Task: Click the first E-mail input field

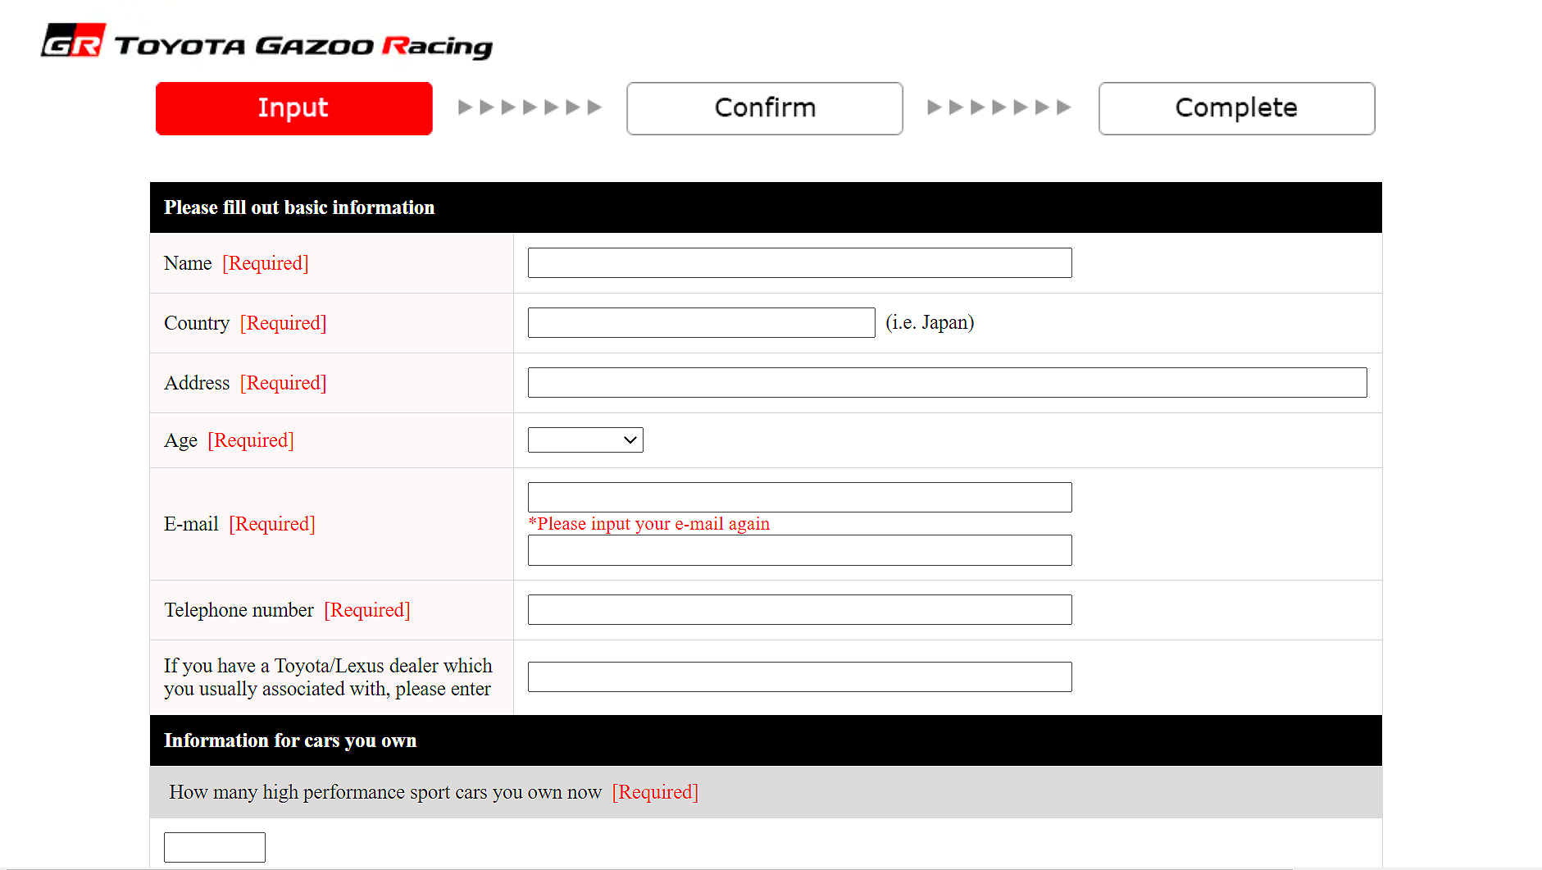Action: click(799, 498)
